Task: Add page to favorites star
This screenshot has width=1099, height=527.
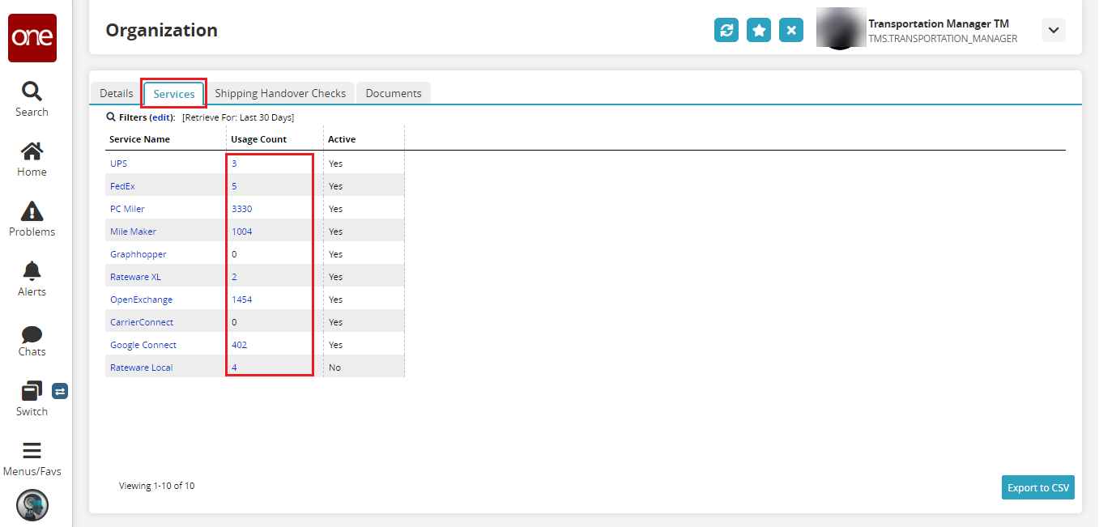Action: point(759,30)
